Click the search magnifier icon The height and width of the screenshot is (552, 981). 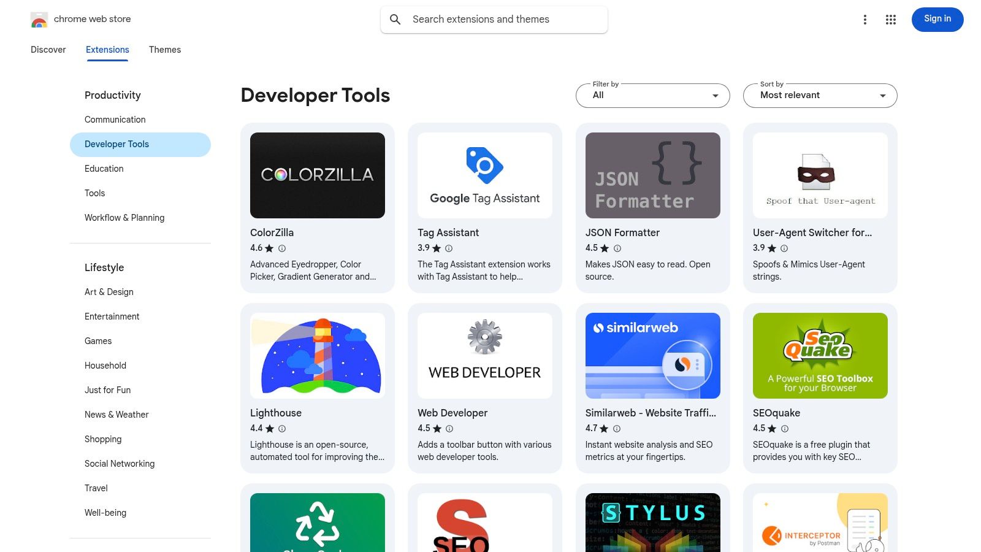[x=395, y=19]
